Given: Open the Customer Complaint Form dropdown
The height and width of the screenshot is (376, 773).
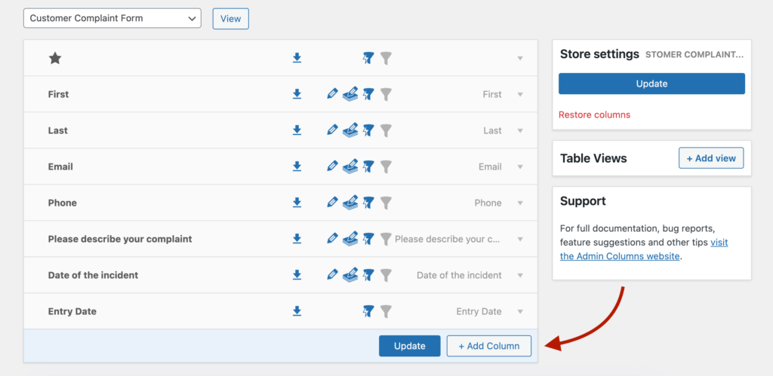Looking at the screenshot, I should 112,18.
